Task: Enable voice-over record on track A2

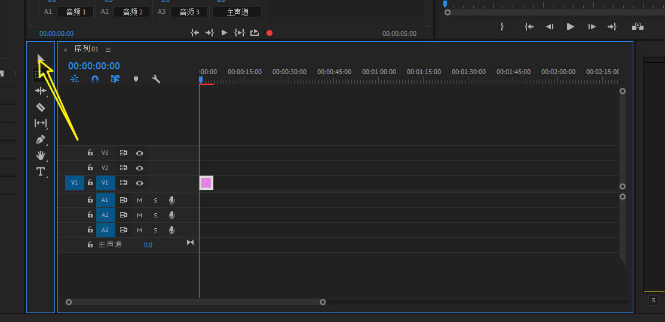Action: [x=171, y=215]
